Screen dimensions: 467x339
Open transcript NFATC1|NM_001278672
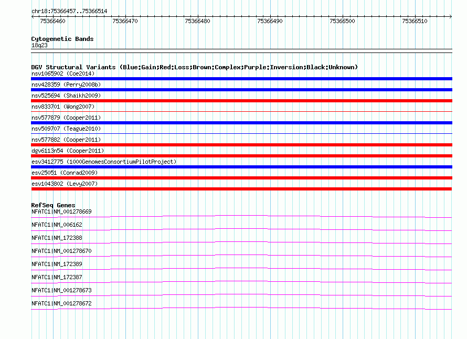tap(61, 303)
